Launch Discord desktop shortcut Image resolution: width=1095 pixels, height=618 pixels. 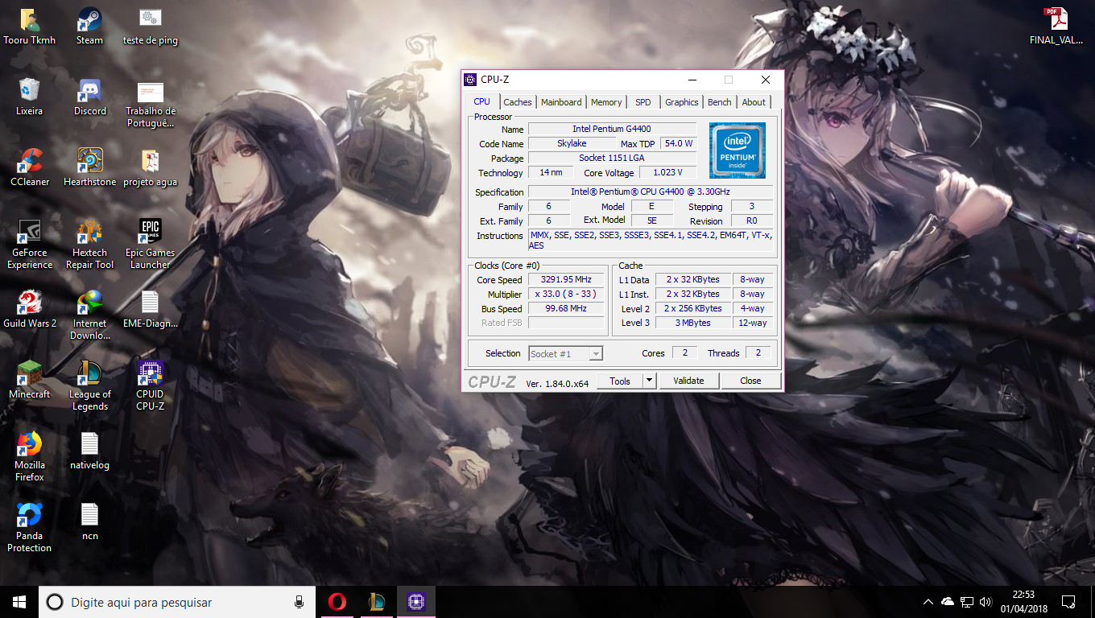coord(89,96)
